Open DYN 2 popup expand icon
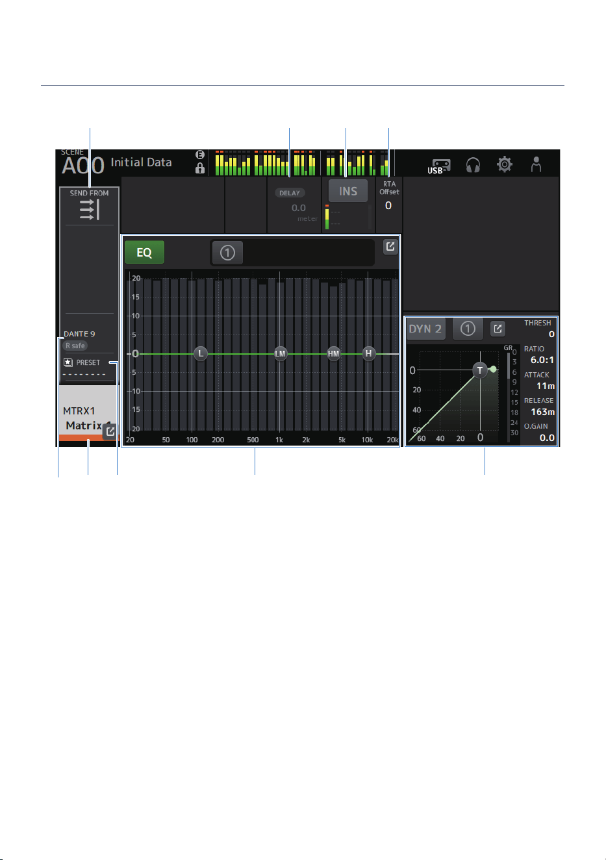 coord(498,329)
